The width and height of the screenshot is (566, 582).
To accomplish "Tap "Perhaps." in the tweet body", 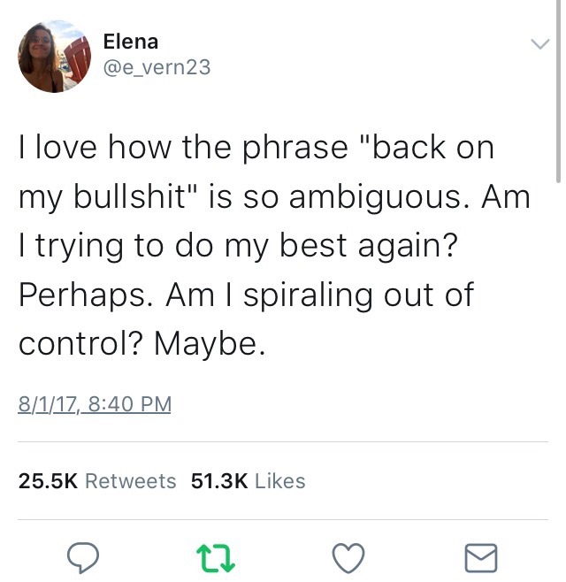I will (84, 294).
